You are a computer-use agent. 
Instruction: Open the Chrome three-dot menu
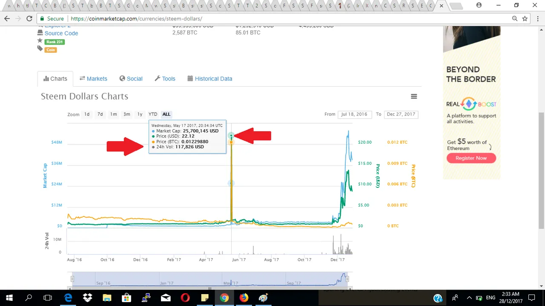point(537,19)
